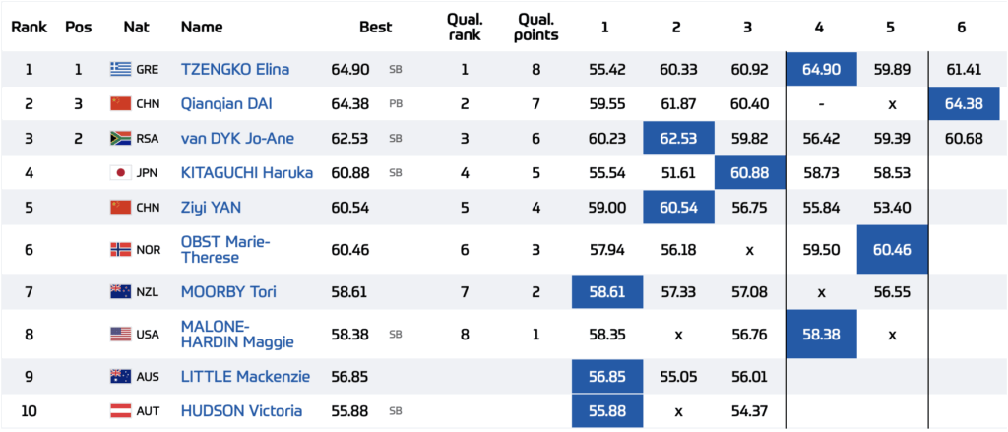This screenshot has height=432, width=1008.
Task: Click the highlighted 64.90 result cell
Action: (x=821, y=70)
